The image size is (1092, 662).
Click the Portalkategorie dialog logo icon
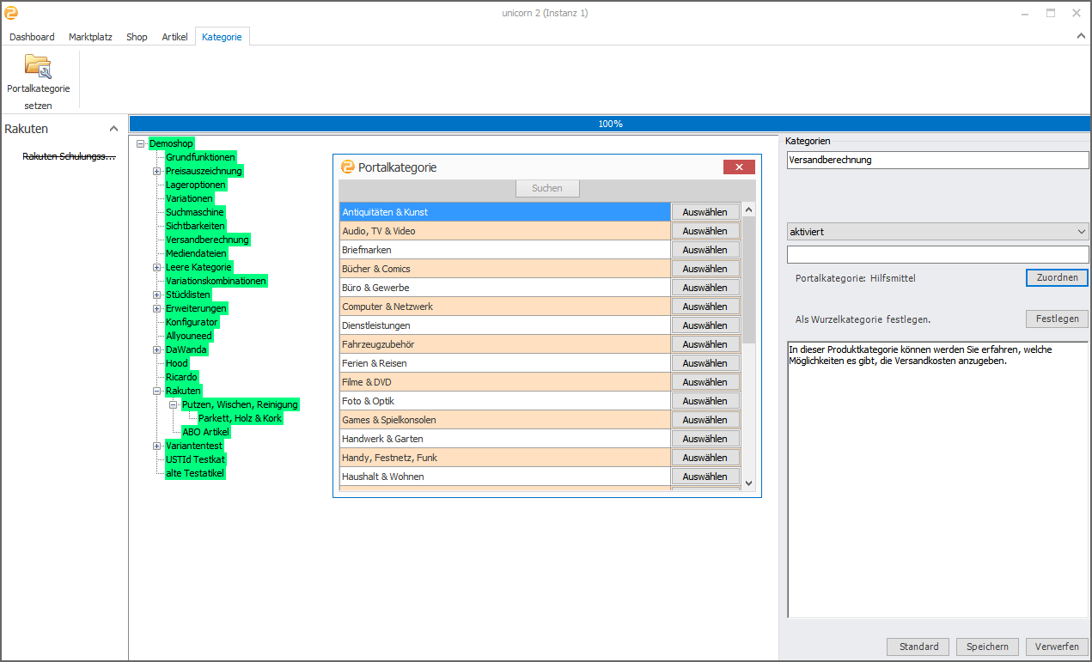pos(348,167)
